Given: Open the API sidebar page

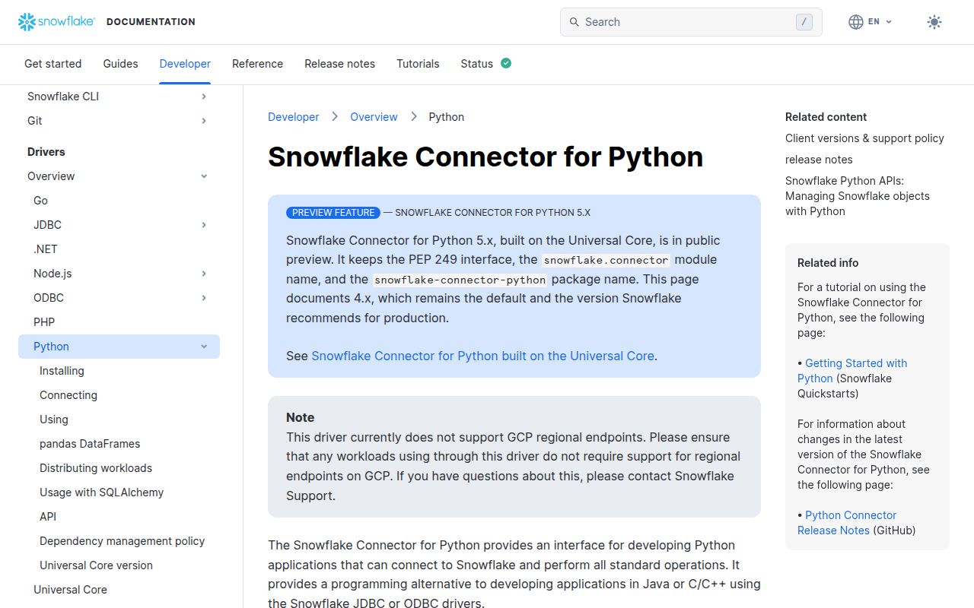Looking at the screenshot, I should (48, 517).
